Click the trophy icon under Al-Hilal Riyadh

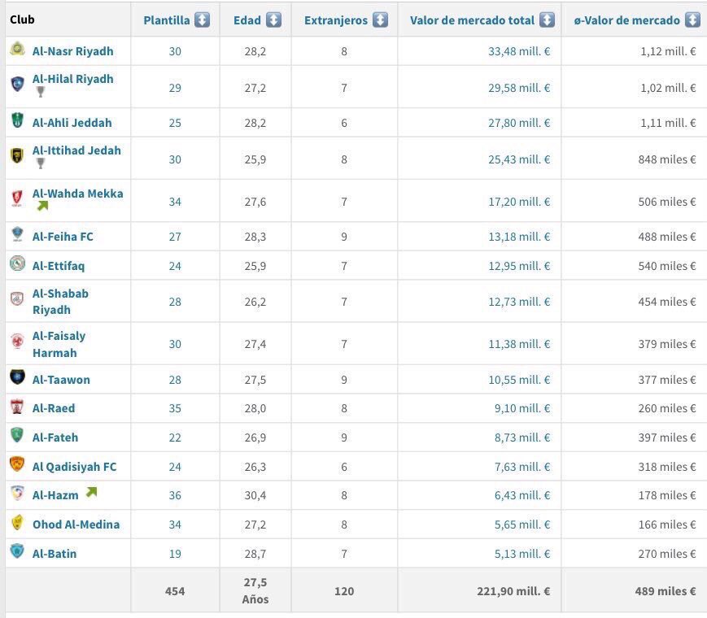click(x=41, y=92)
